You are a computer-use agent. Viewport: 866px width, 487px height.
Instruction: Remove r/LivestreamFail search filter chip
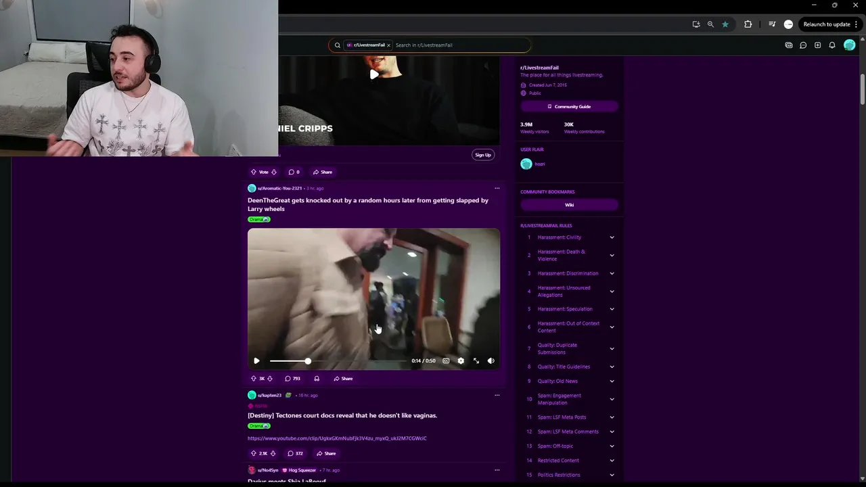point(388,45)
